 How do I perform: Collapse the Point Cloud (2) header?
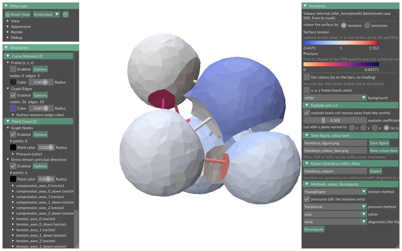(38, 121)
